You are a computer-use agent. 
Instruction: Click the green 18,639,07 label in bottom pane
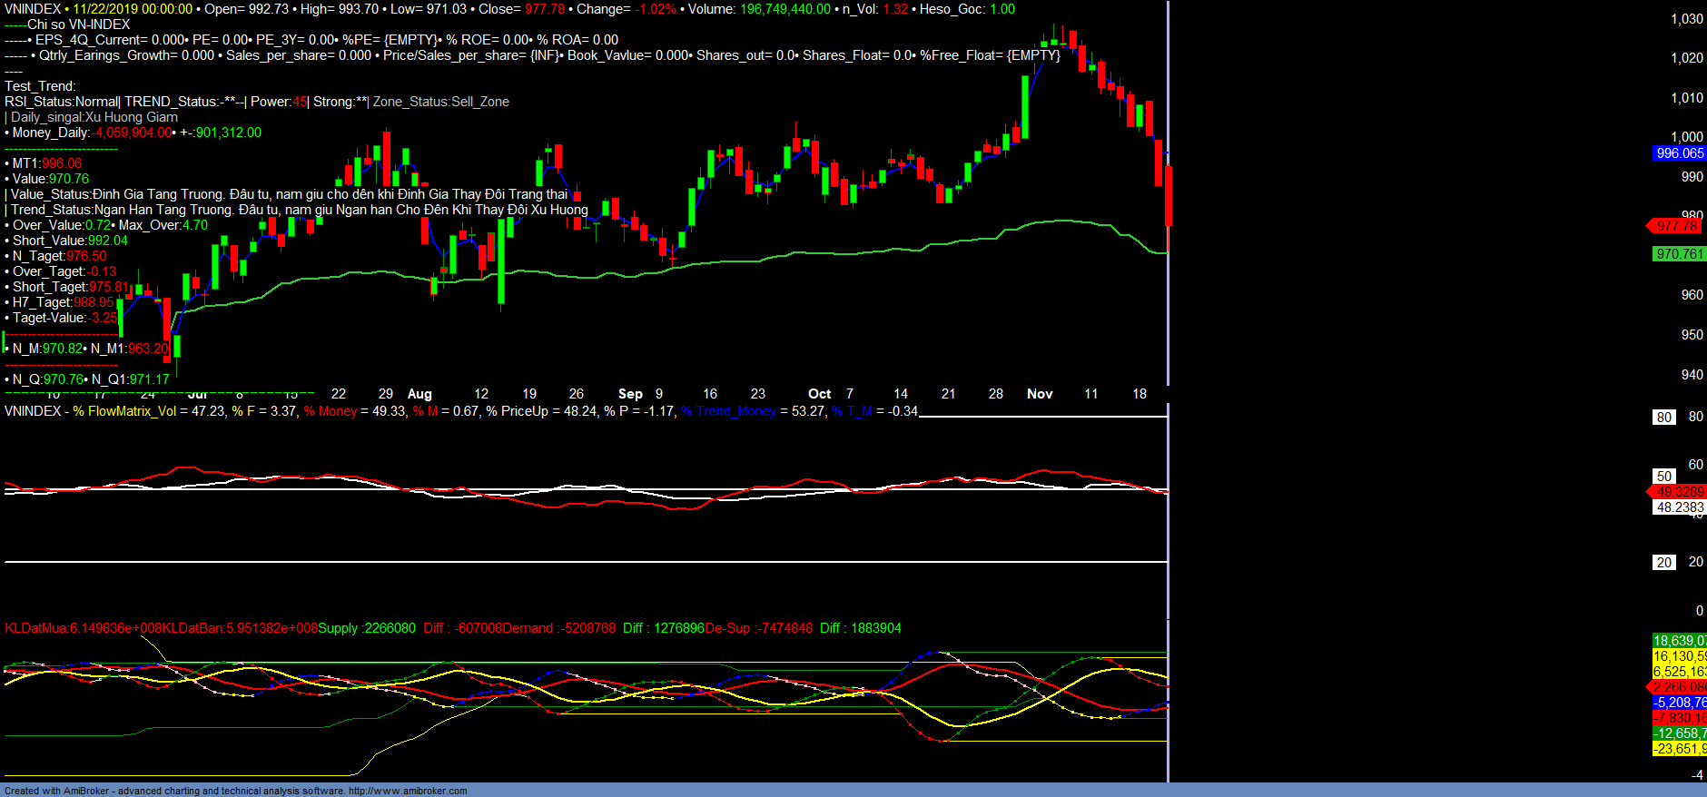(1679, 641)
